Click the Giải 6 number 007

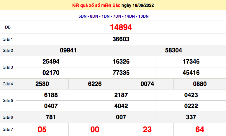pos(121,117)
